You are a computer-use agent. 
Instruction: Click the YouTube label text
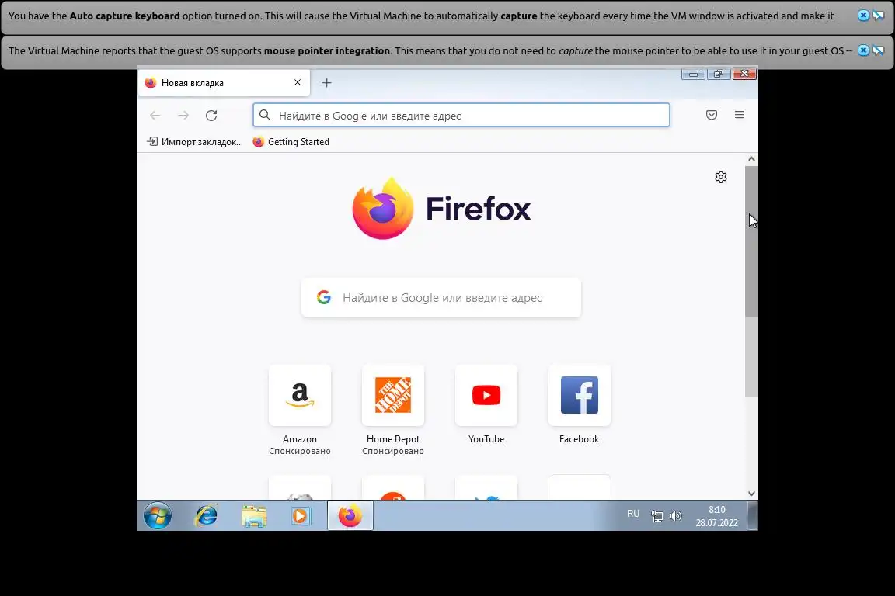486,439
